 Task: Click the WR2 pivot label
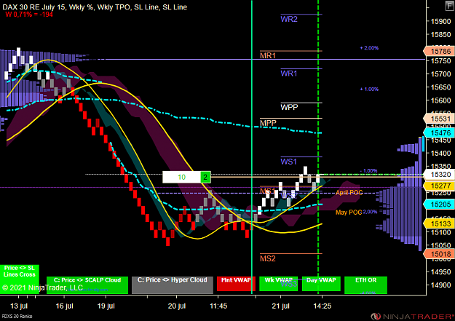[289, 19]
